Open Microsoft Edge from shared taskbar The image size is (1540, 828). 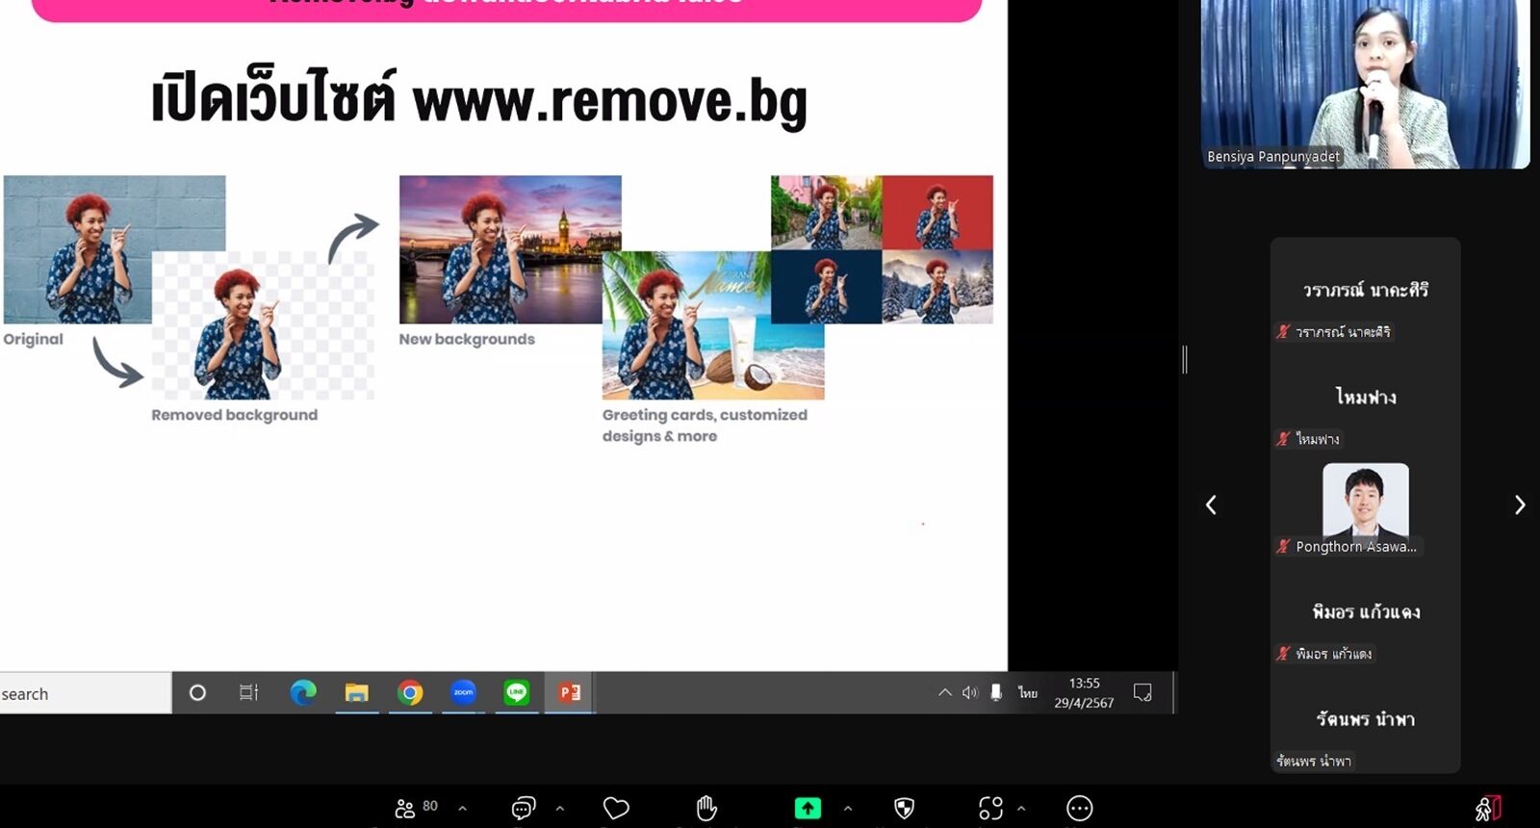coord(303,693)
